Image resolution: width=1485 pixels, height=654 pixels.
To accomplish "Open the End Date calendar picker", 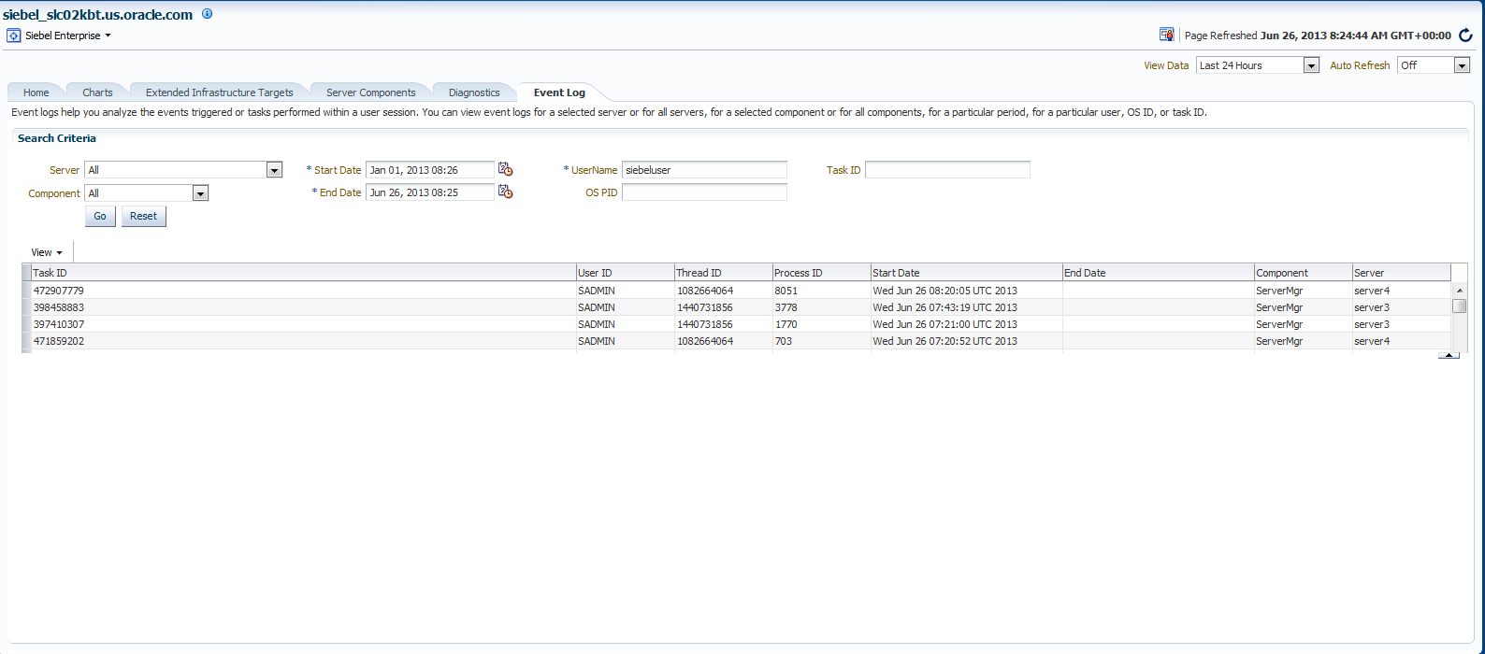I will 505,192.
